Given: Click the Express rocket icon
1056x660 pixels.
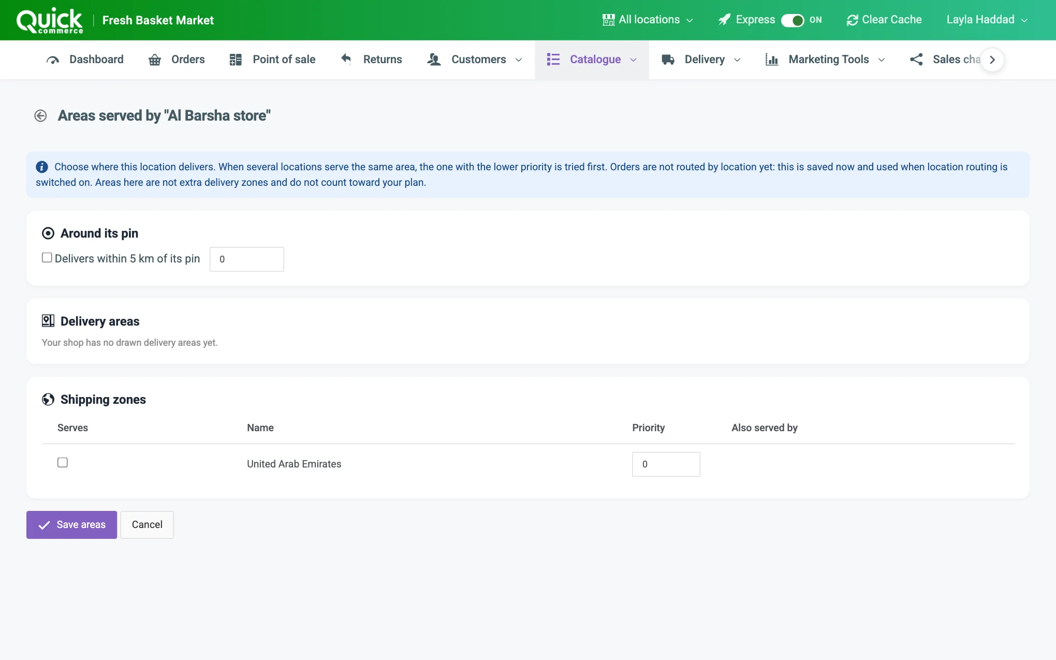Looking at the screenshot, I should pos(724,20).
